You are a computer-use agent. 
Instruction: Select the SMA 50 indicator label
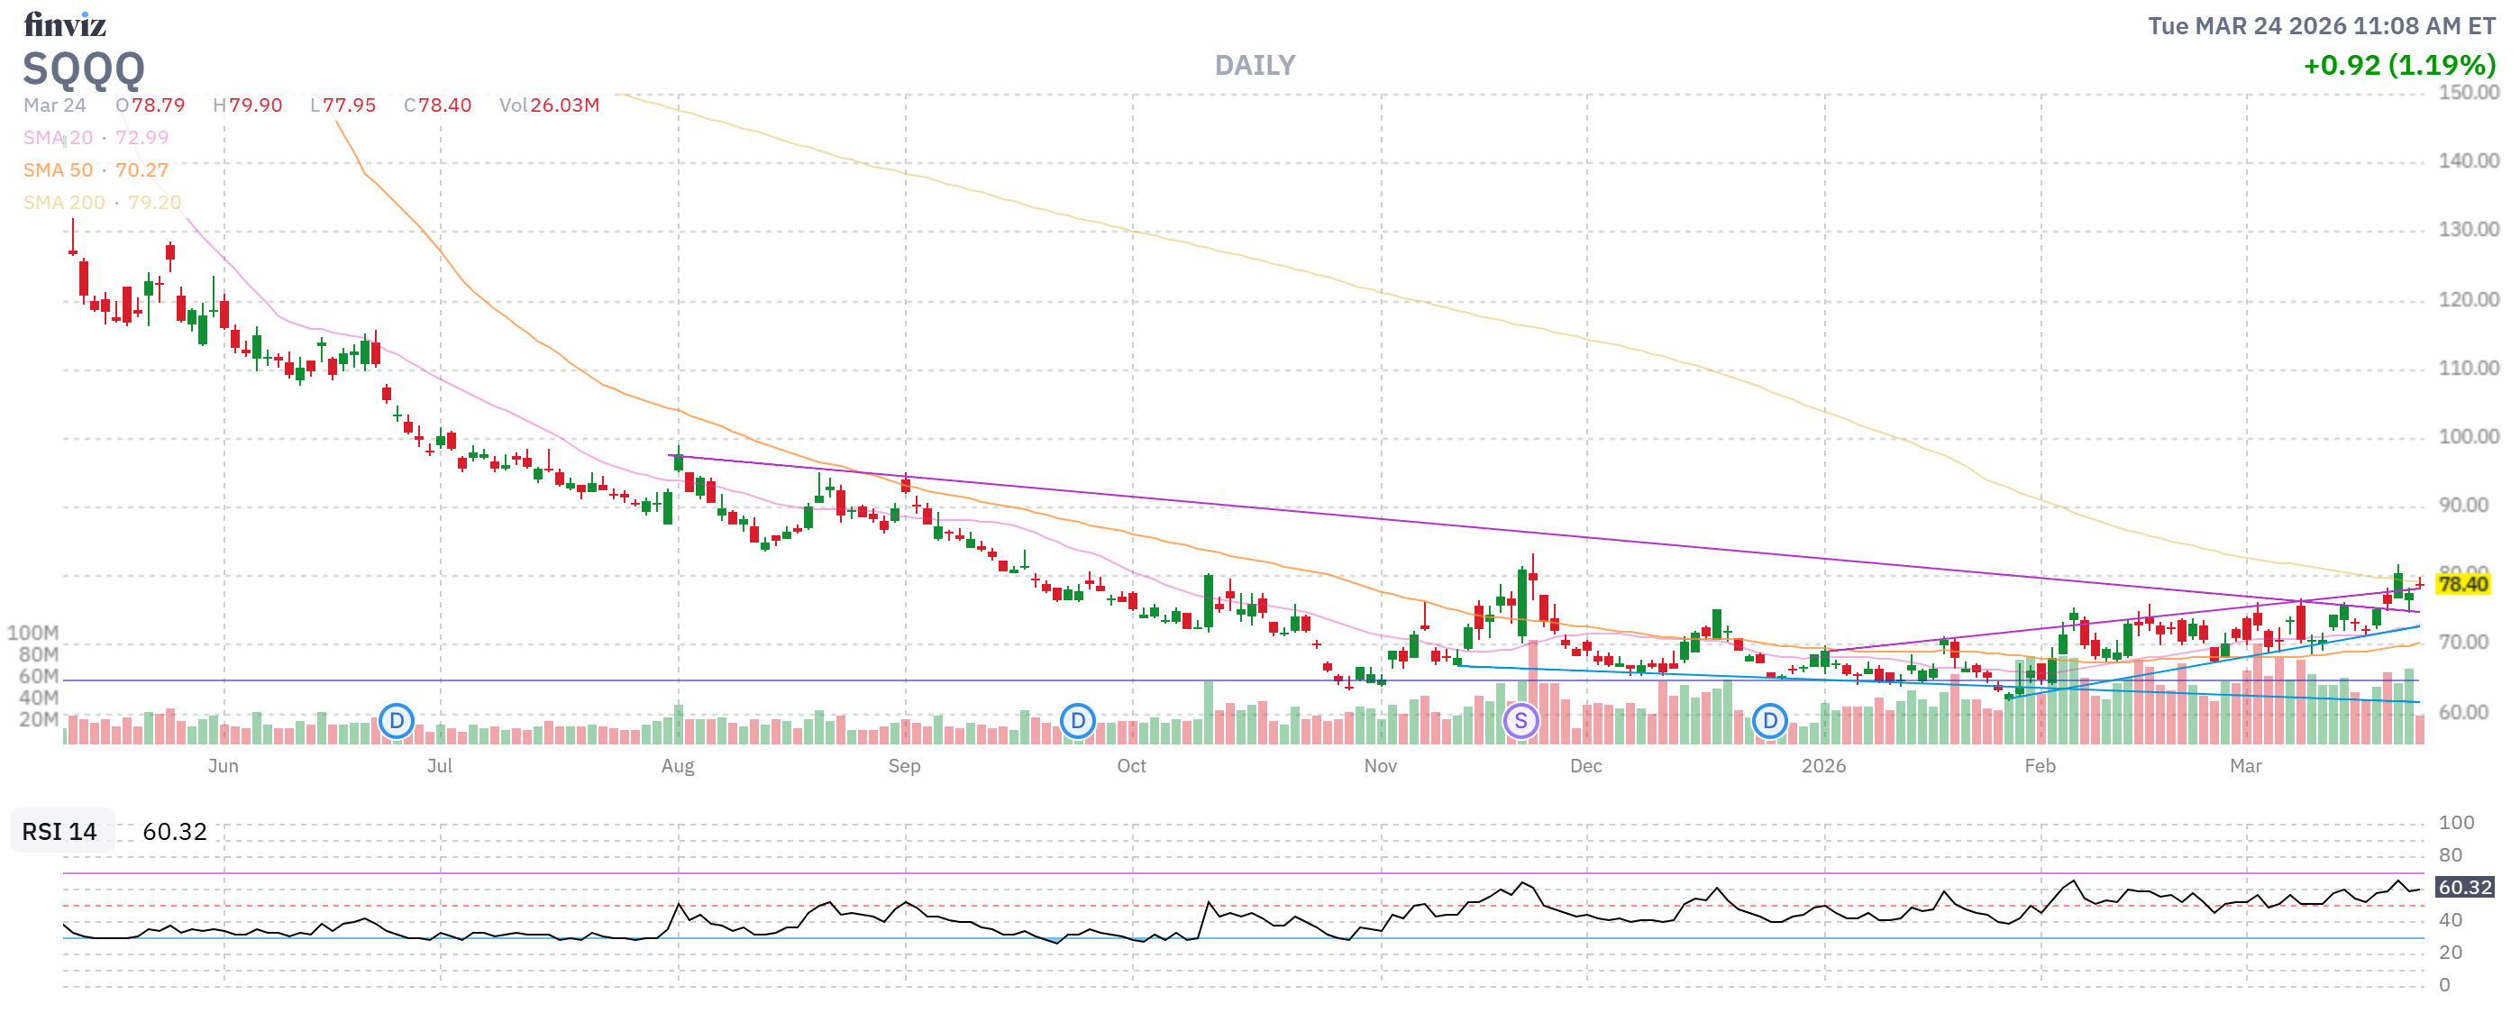pyautogui.click(x=58, y=170)
